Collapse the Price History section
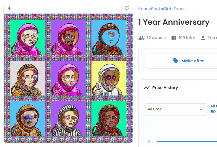The image size is (217, 147). click(178, 88)
